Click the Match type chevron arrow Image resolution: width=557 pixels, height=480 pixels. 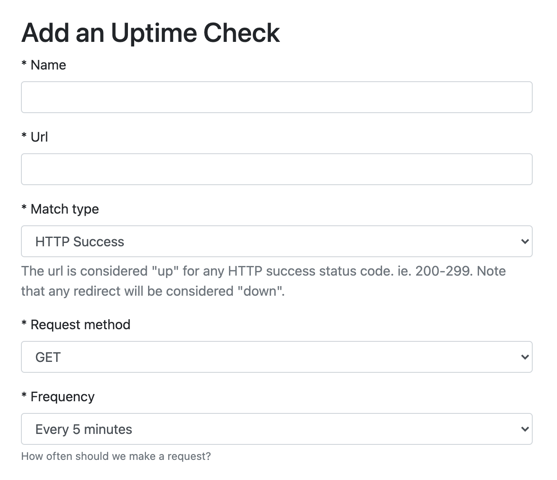(x=524, y=241)
